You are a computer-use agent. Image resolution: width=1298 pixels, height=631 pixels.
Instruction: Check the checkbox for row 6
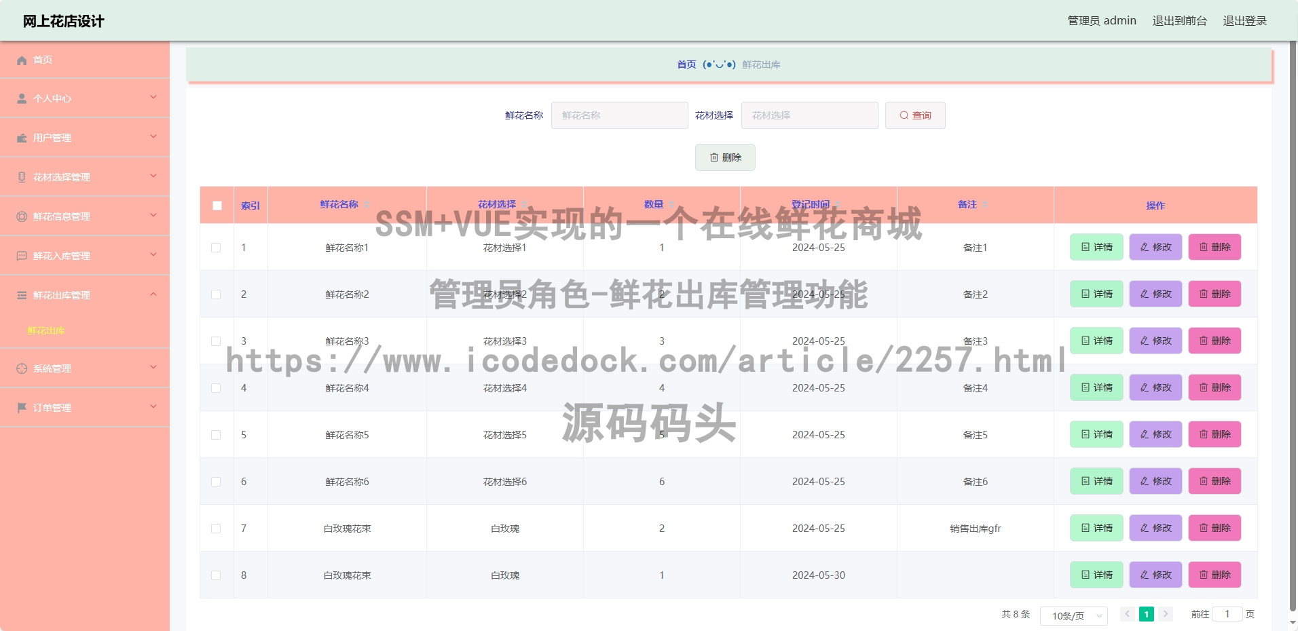pos(216,482)
